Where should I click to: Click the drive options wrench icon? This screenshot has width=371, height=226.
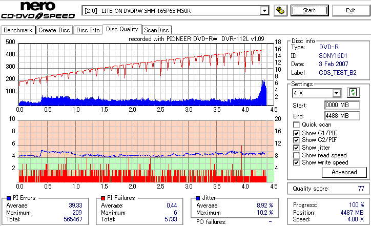coord(280,11)
